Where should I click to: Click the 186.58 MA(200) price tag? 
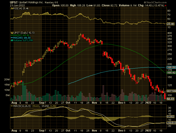(x=171, y=67)
